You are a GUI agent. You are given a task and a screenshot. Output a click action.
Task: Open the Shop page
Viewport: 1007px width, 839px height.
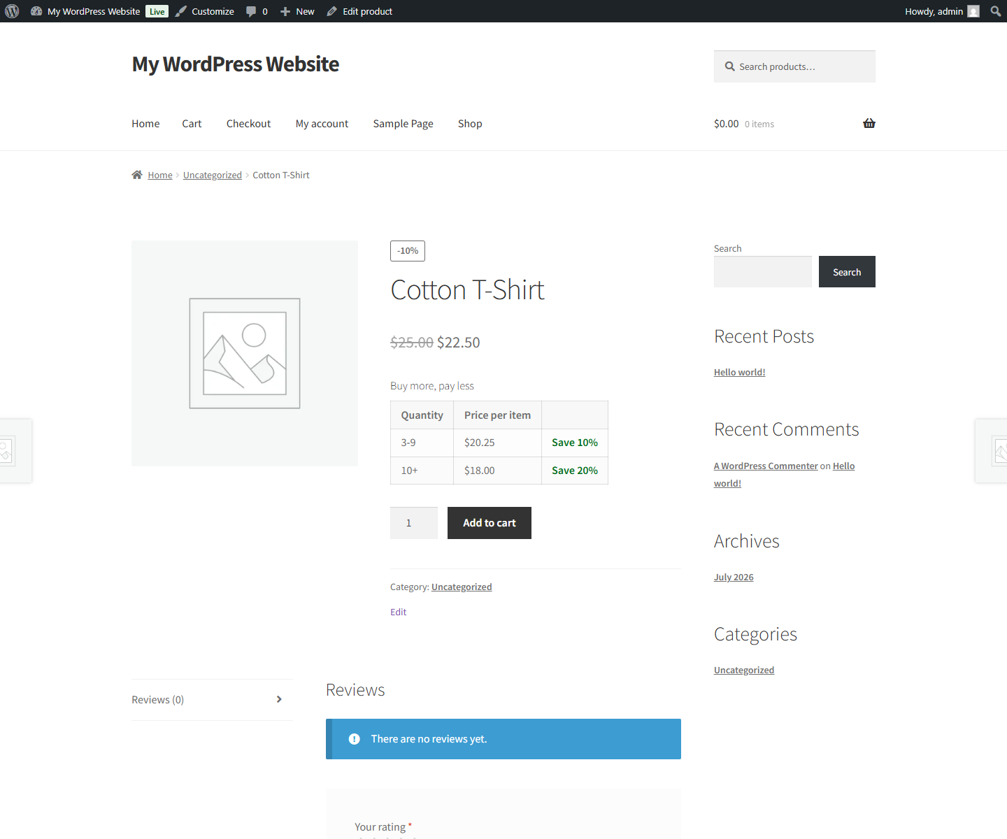(470, 124)
